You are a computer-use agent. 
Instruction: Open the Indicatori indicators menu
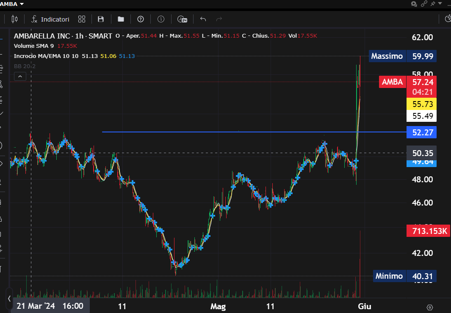tap(50, 19)
